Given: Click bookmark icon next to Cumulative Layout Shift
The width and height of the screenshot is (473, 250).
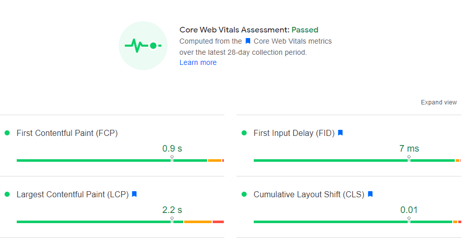Looking at the screenshot, I should click(370, 194).
